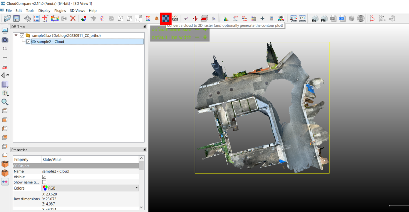Click the Open file folder icon
The height and width of the screenshot is (212, 409).
coord(7,19)
